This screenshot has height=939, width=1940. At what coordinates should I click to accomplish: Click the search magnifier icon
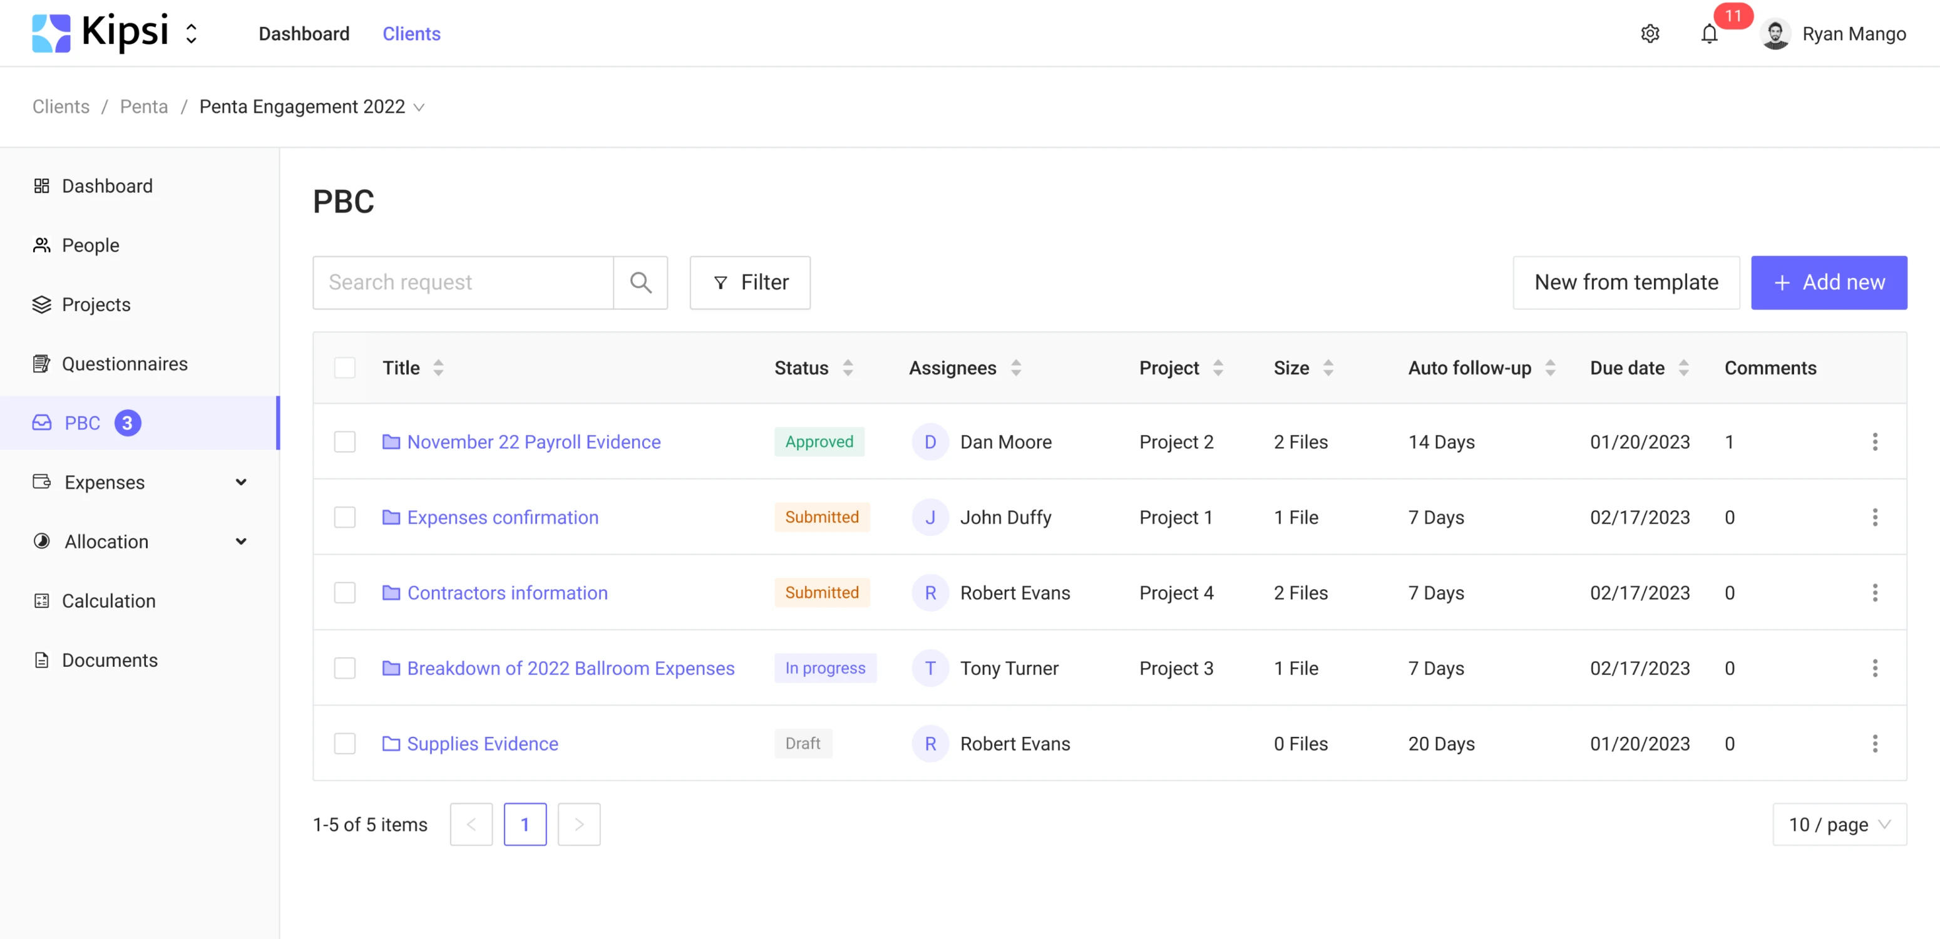pos(640,282)
